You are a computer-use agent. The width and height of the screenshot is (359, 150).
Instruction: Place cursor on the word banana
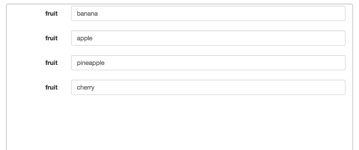pos(87,14)
